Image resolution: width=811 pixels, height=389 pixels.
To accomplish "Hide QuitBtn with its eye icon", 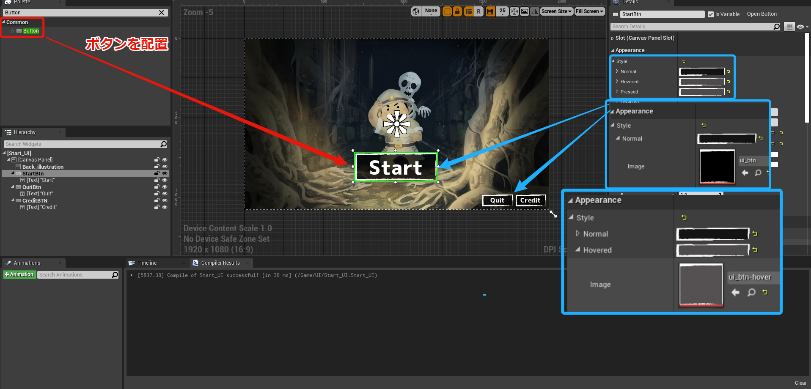I will [x=165, y=187].
